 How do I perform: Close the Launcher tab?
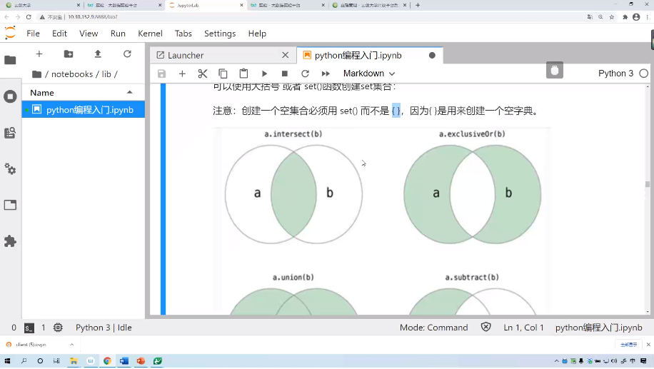[285, 55]
